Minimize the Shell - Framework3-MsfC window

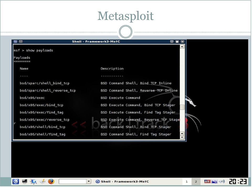click(x=172, y=42)
